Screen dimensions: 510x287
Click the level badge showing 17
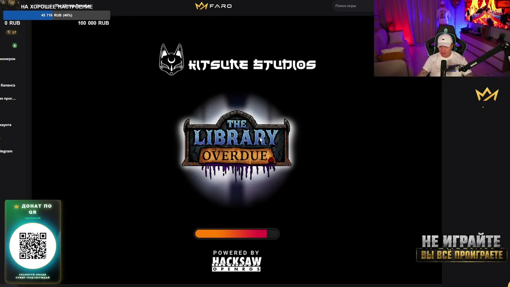(12, 32)
